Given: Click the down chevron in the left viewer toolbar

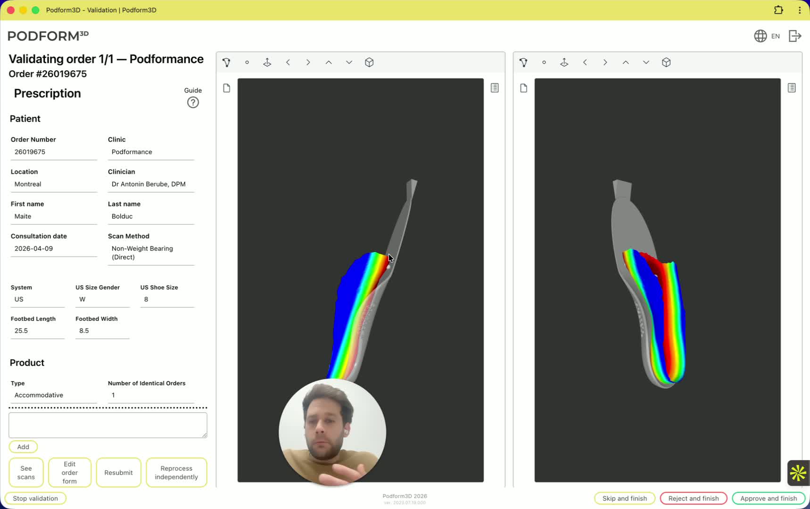Looking at the screenshot, I should (349, 62).
